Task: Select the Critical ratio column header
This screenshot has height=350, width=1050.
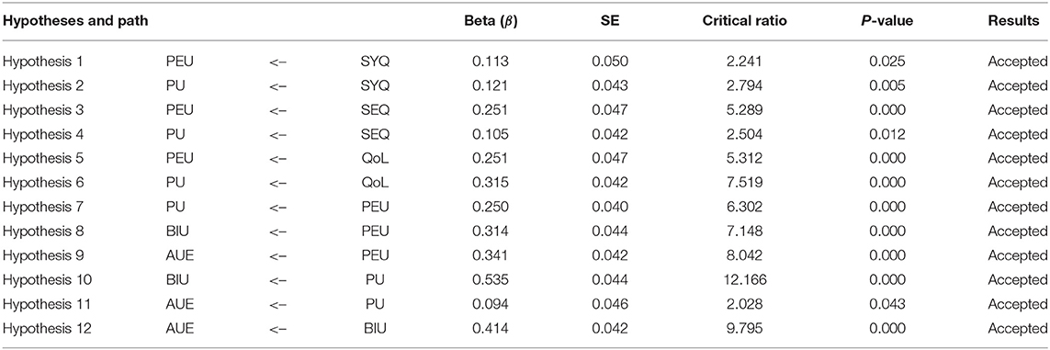Action: coord(744,21)
